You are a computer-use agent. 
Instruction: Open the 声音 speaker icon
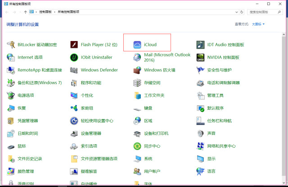200,133
